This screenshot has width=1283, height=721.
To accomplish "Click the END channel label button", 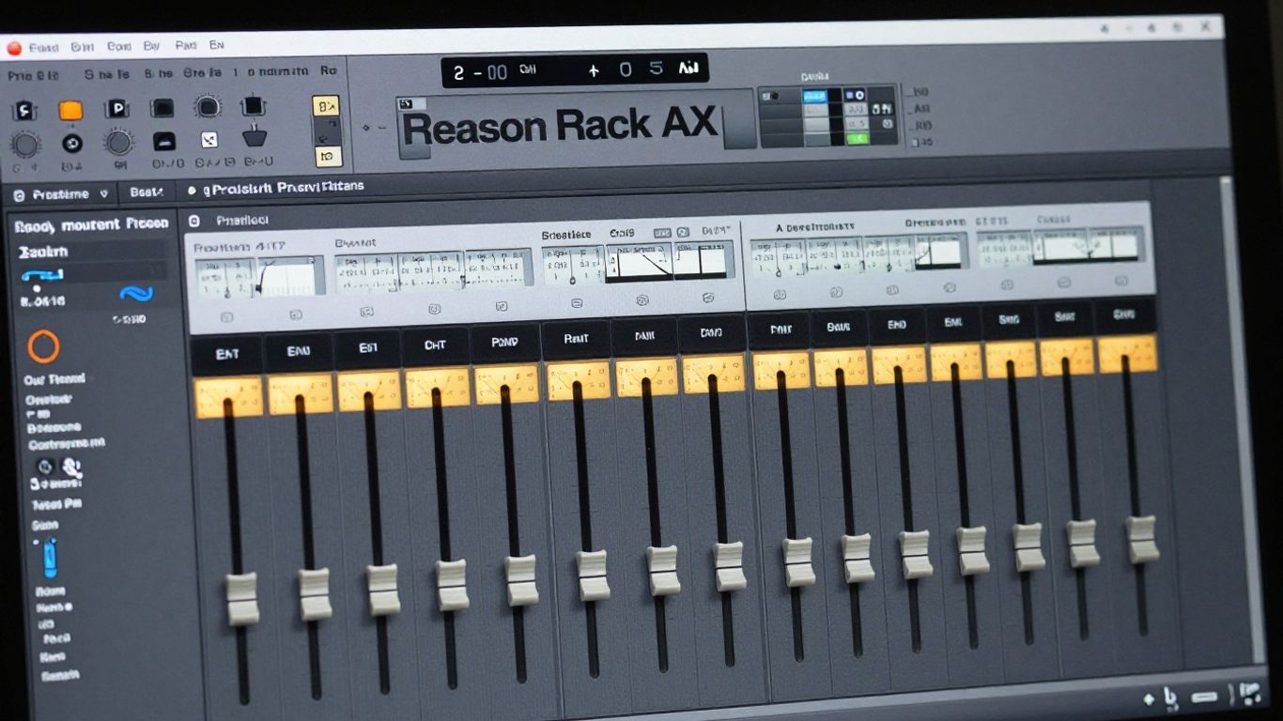I will click(896, 324).
